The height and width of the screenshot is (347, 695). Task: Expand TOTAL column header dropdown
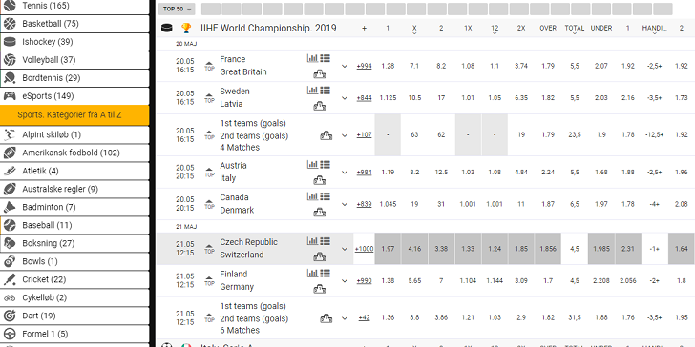[575, 29]
